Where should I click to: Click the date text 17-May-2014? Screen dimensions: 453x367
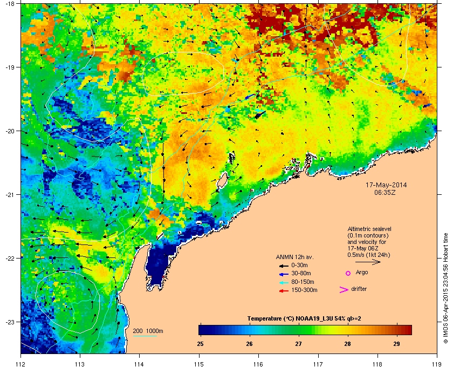click(x=386, y=185)
